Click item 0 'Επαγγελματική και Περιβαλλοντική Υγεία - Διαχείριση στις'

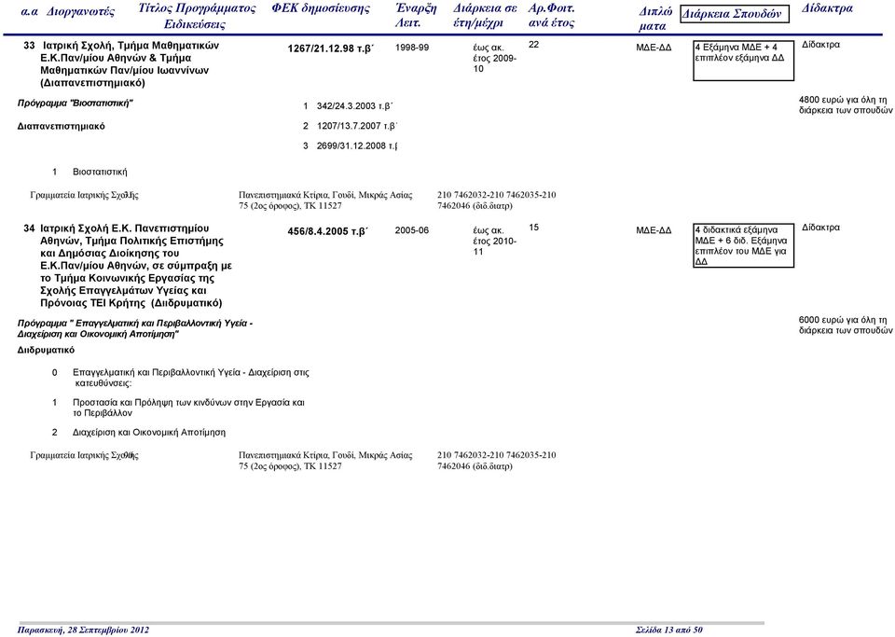180,378
